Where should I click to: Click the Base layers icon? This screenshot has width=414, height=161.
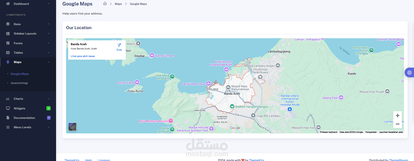pos(8,24)
